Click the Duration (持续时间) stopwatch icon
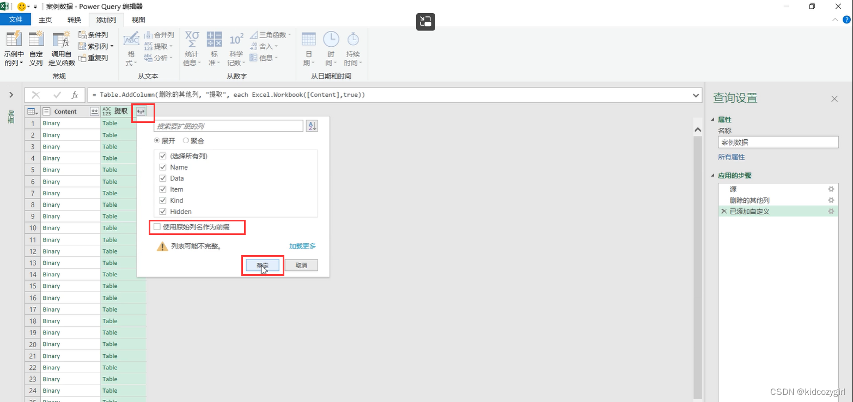 coord(353,39)
